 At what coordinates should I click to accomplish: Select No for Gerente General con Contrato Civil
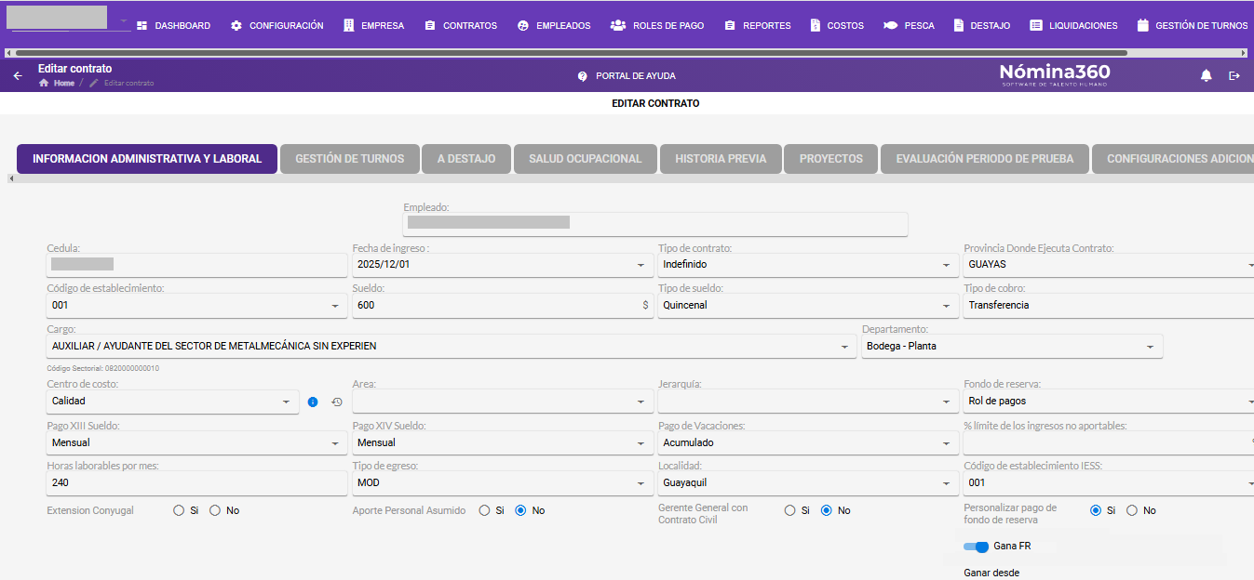(826, 510)
